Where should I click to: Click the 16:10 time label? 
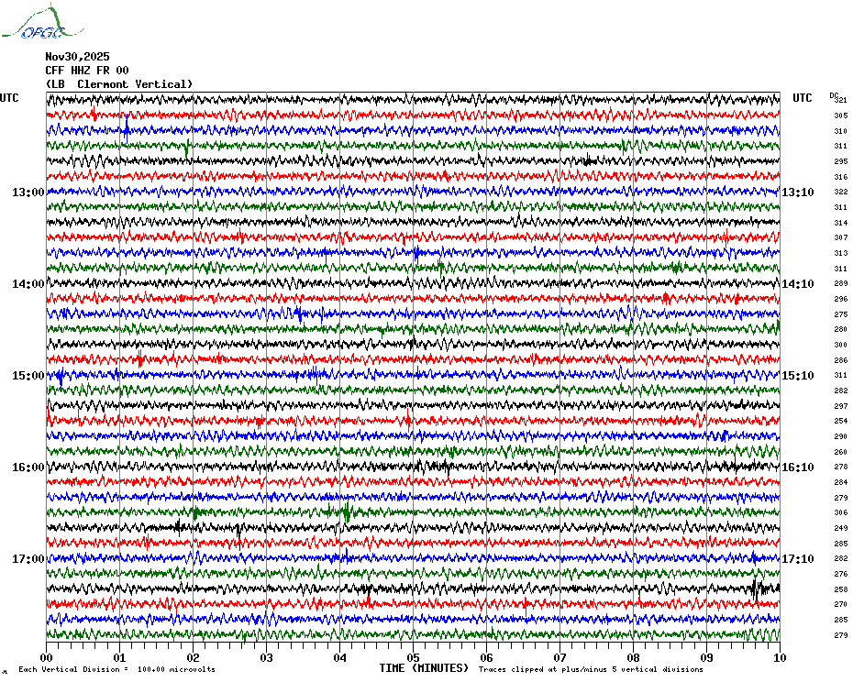[798, 467]
